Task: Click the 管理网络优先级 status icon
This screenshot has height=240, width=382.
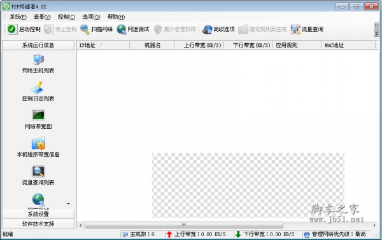Action: (307, 234)
